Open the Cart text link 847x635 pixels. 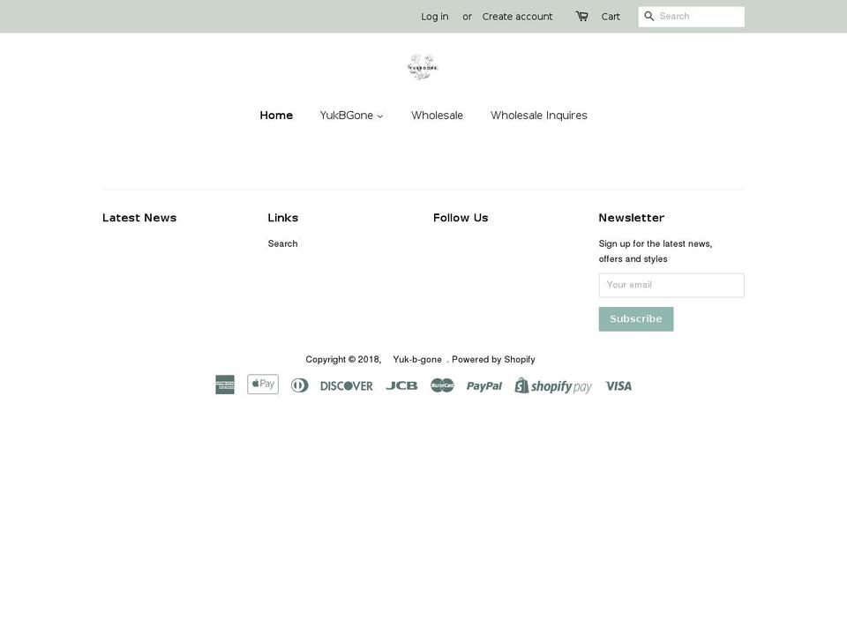(x=611, y=17)
